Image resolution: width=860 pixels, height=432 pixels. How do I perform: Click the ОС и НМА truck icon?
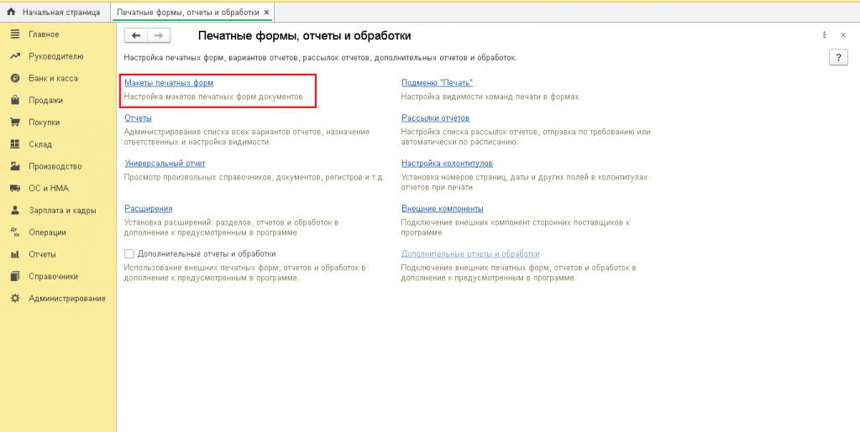pyautogui.click(x=14, y=188)
